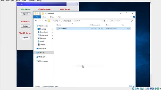
Task: Open the View ribbon tab in Explorer
Action: pyautogui.click(x=59, y=17)
